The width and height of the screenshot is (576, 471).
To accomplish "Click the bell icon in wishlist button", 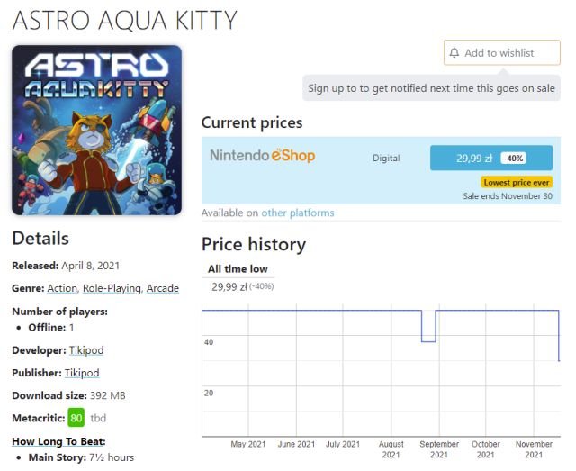I will pos(454,53).
